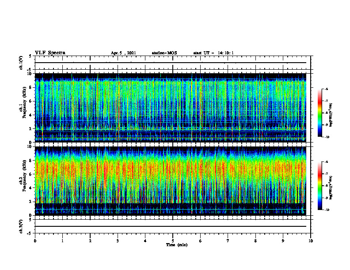The image size is (350, 270).
Task: Click time axis tick label "2"
Action: pyautogui.click(x=90, y=241)
